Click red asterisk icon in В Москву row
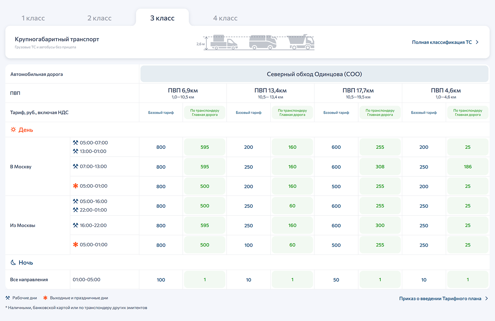The height and width of the screenshot is (321, 495). coord(76,186)
